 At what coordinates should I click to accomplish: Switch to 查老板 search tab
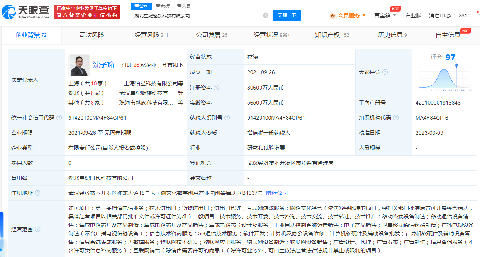pos(163,6)
